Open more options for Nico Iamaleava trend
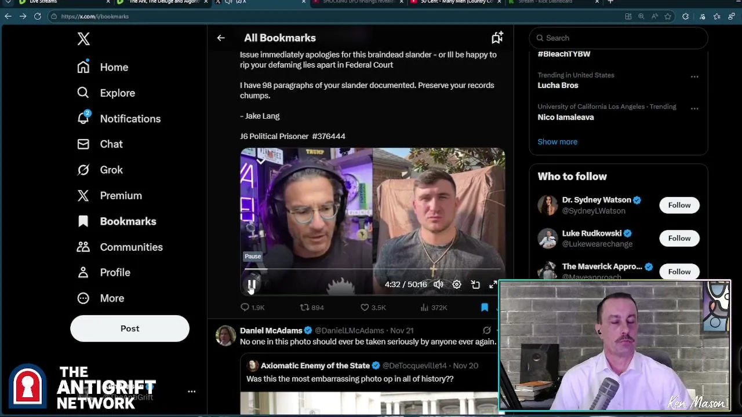 pyautogui.click(x=694, y=108)
